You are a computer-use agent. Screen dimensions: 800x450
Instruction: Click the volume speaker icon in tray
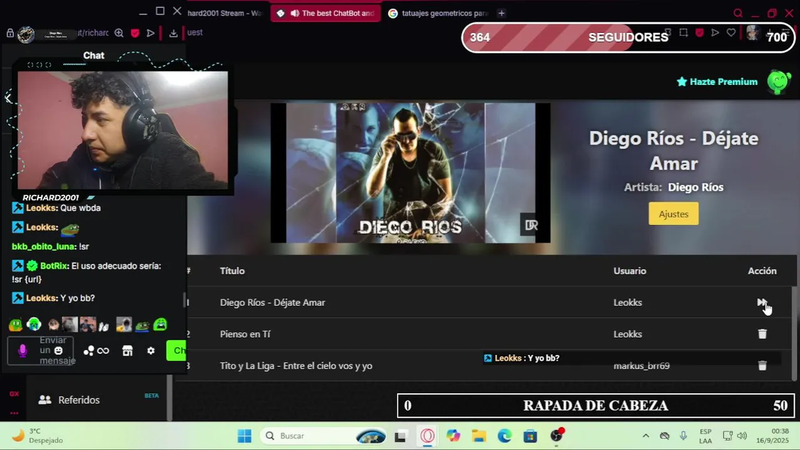click(x=742, y=436)
